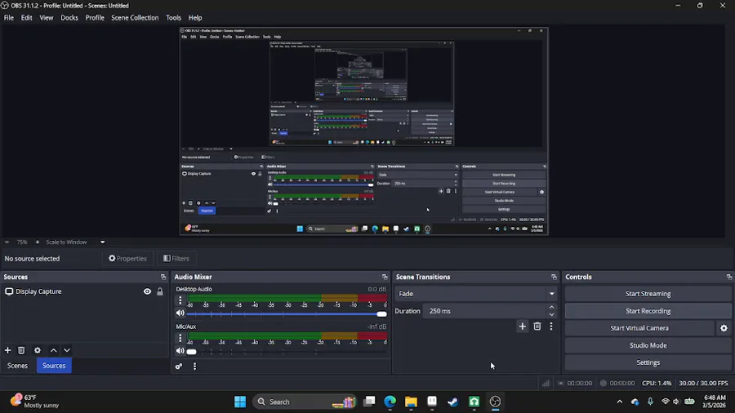Remove transition with trash icon
Viewport: 735px width, 413px height.
pos(537,326)
